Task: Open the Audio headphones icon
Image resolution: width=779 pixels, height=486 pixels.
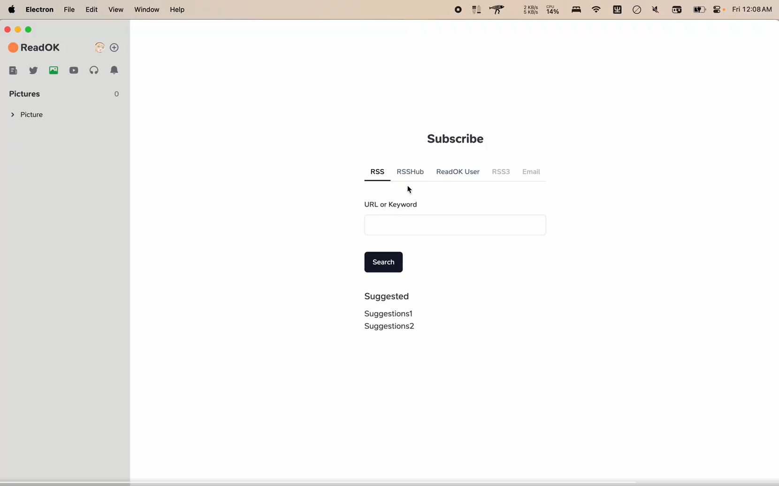Action: pyautogui.click(x=94, y=70)
